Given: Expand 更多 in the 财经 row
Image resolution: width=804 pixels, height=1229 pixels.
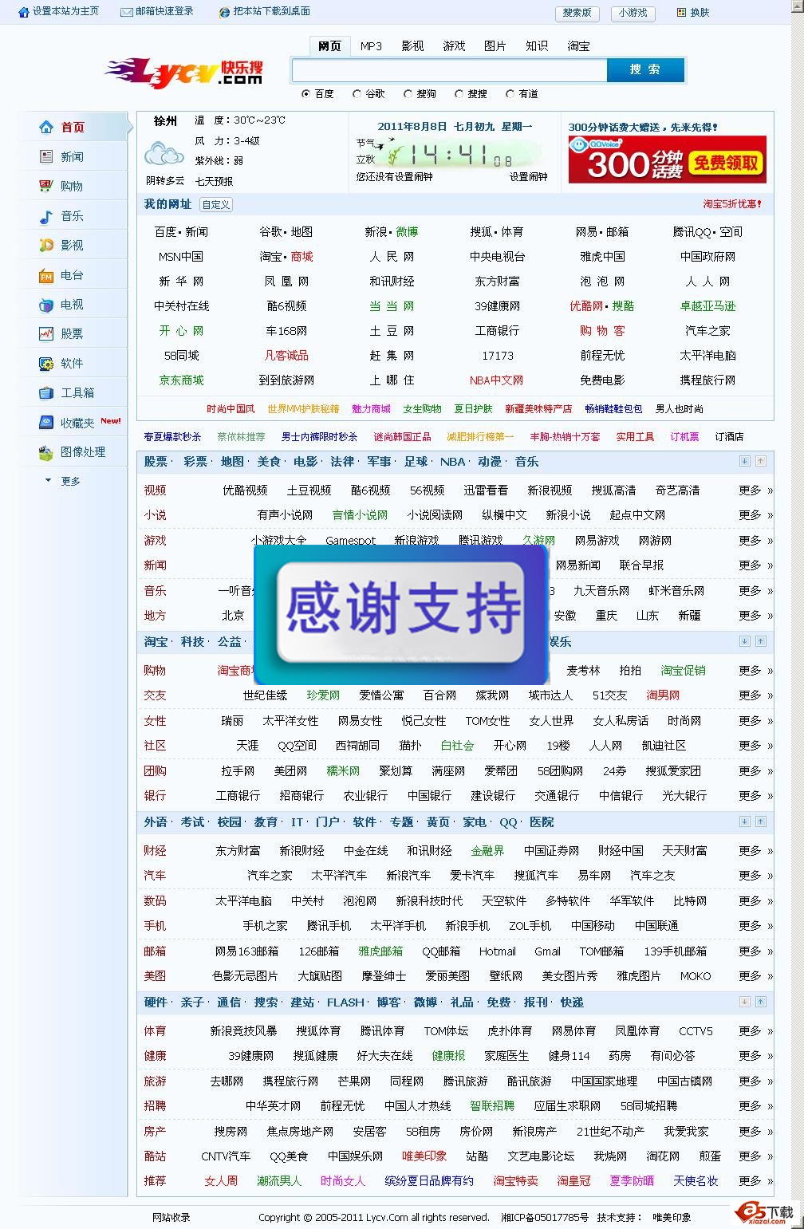Looking at the screenshot, I should point(755,851).
